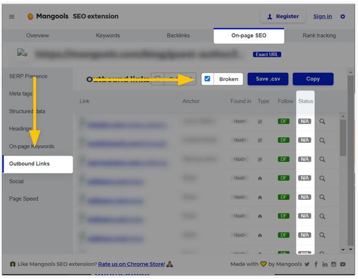Select the On-page SEO tab
The image size is (358, 279).
pos(249,36)
